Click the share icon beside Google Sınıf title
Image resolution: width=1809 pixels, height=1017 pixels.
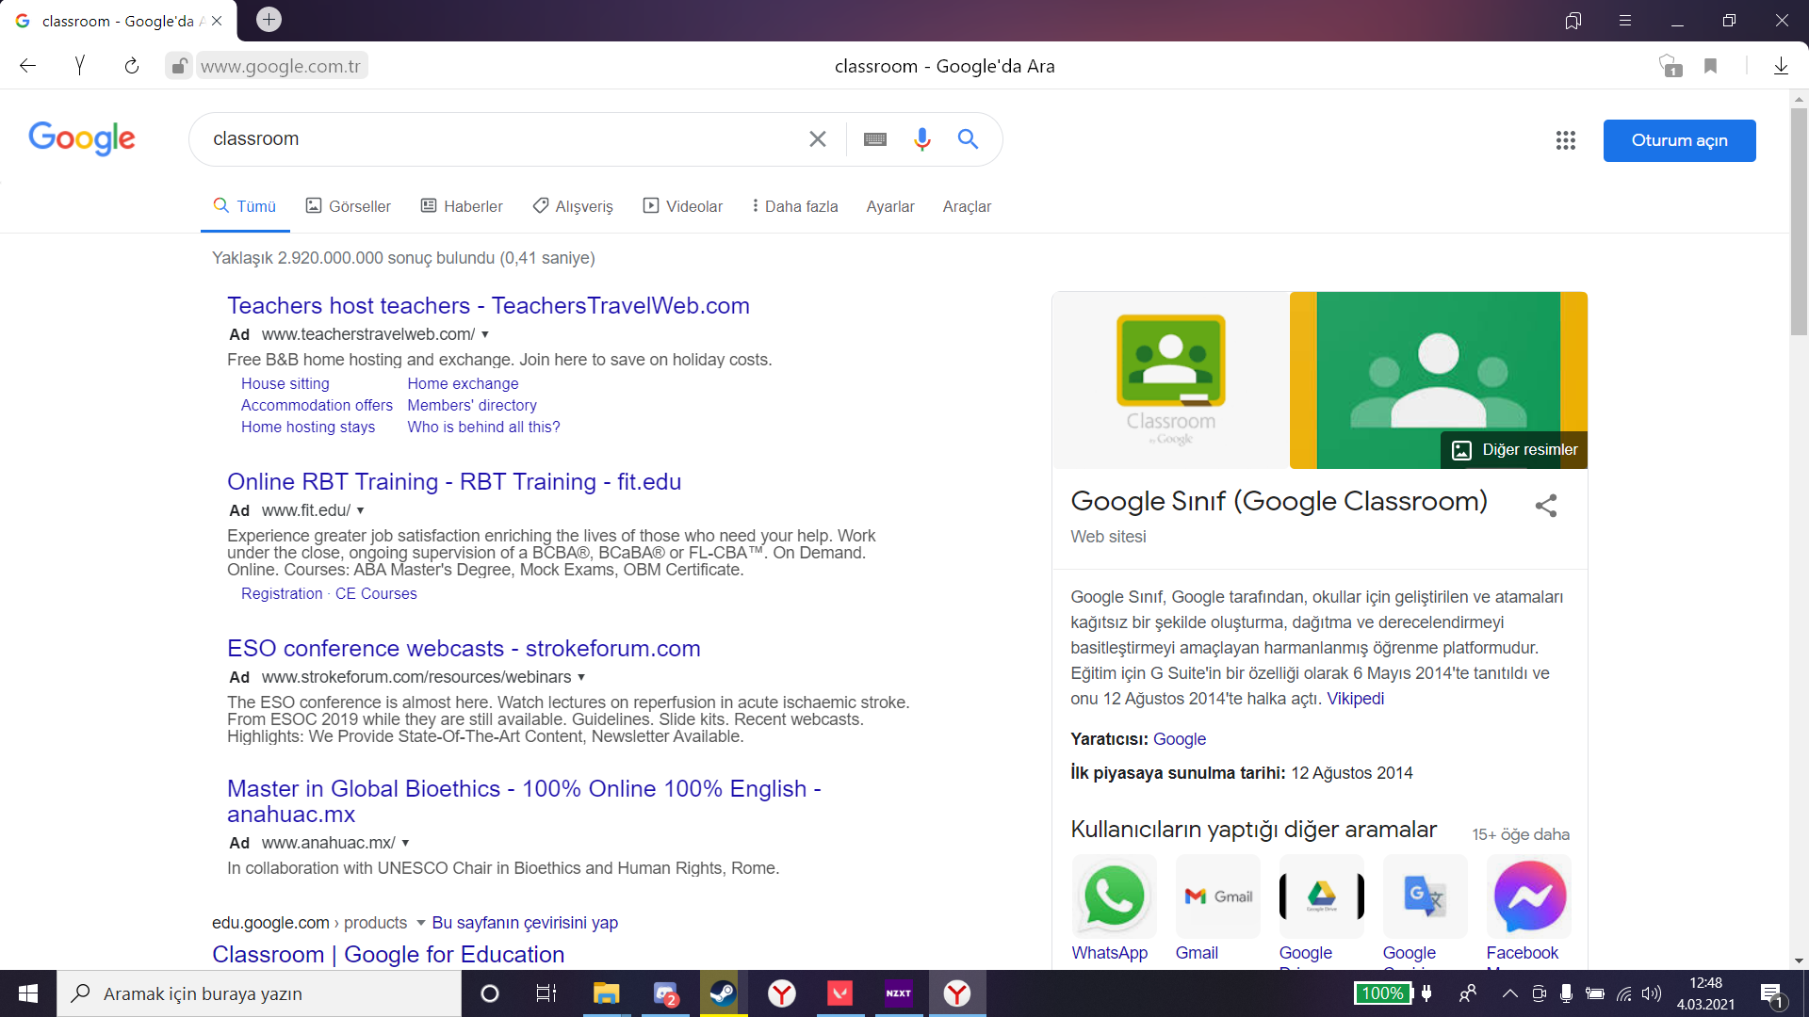tap(1545, 506)
